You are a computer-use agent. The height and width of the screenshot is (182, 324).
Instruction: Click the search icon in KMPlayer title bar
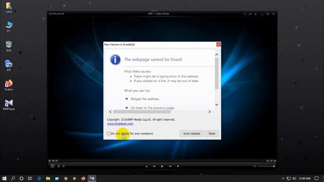click(x=245, y=14)
